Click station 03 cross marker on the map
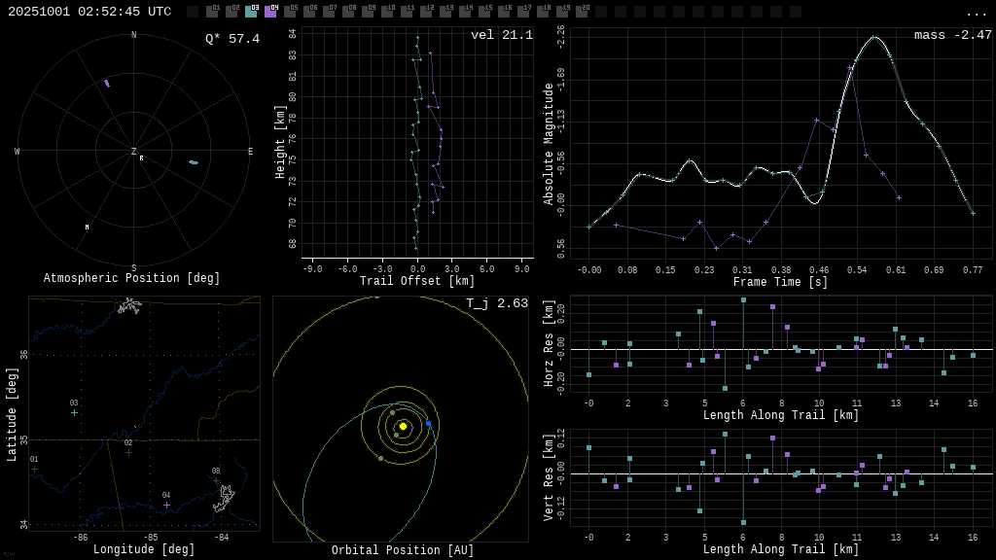The width and height of the screenshot is (996, 560). pos(74,412)
